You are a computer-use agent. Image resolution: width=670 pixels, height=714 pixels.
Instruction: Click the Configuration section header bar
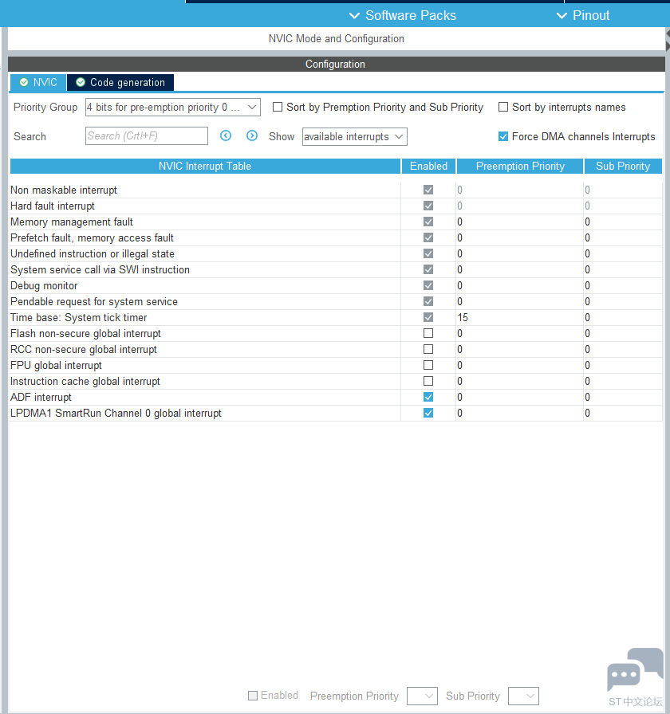coord(337,65)
